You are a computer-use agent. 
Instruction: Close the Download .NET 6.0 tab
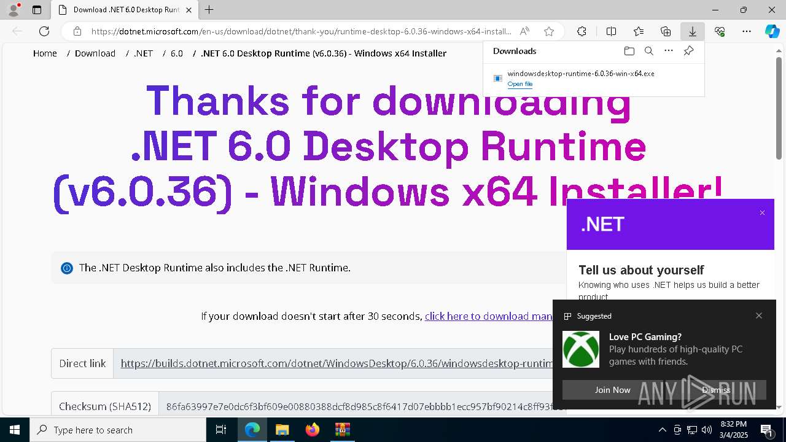click(189, 10)
